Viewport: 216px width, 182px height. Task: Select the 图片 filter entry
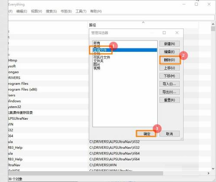tap(97, 64)
